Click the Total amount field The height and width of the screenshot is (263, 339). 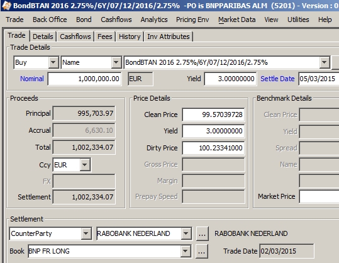84,147
